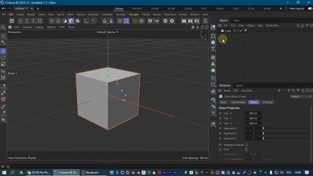Click the Light icon in side palette
This screenshot has width=313, height=176.
(213, 113)
